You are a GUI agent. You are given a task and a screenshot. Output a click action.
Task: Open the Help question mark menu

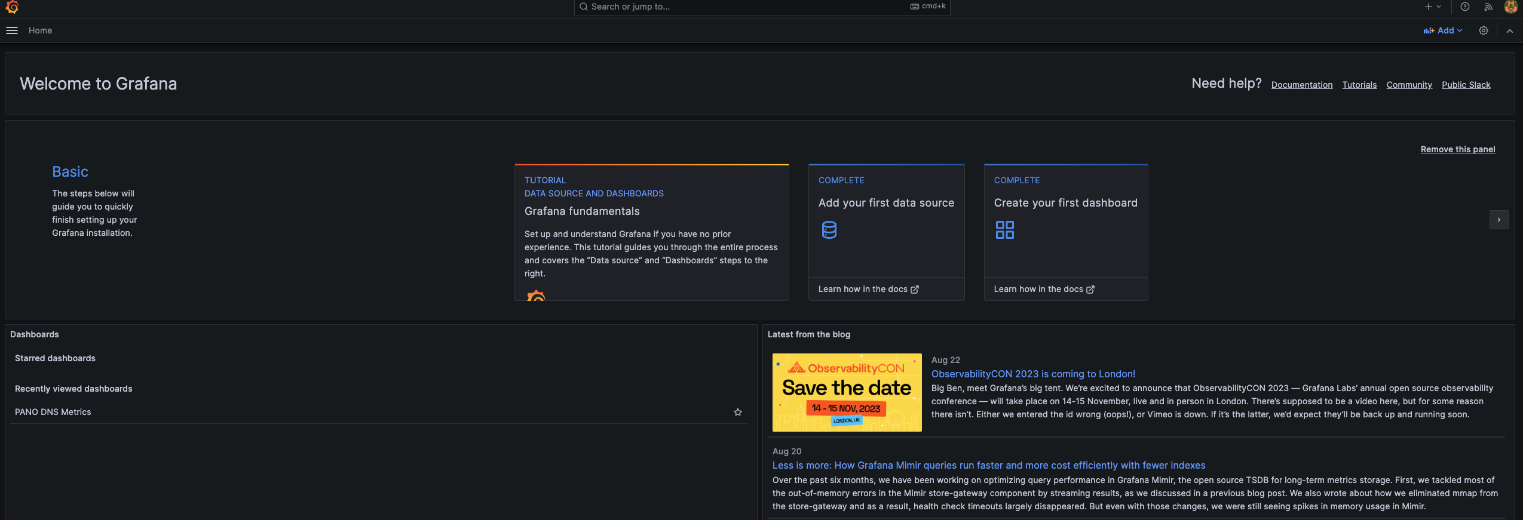(1465, 7)
